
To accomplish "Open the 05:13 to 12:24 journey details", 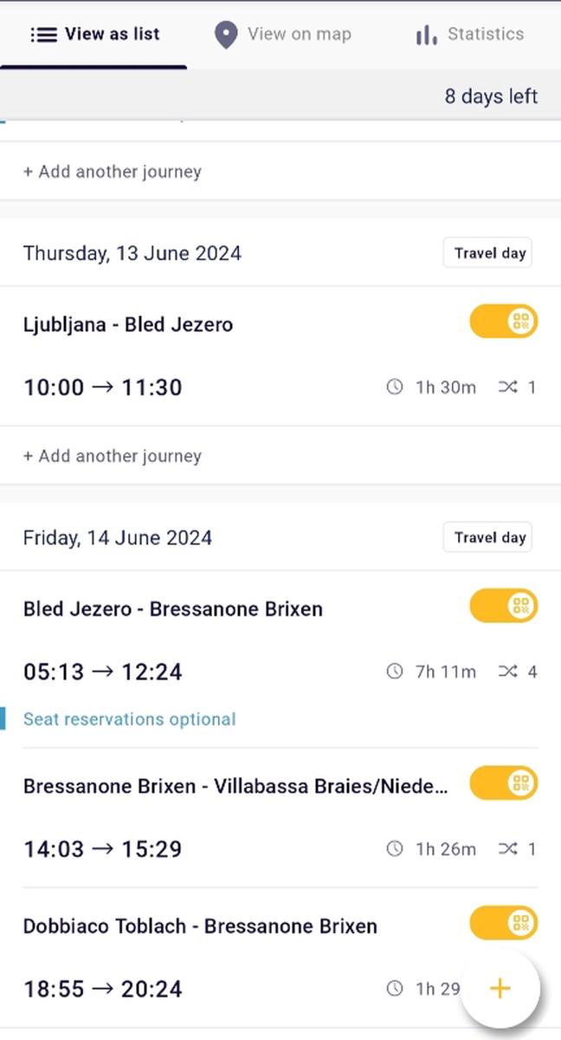I will tap(103, 672).
